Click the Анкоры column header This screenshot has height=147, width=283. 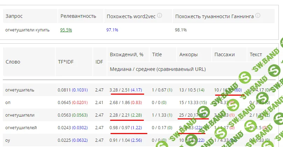(189, 54)
